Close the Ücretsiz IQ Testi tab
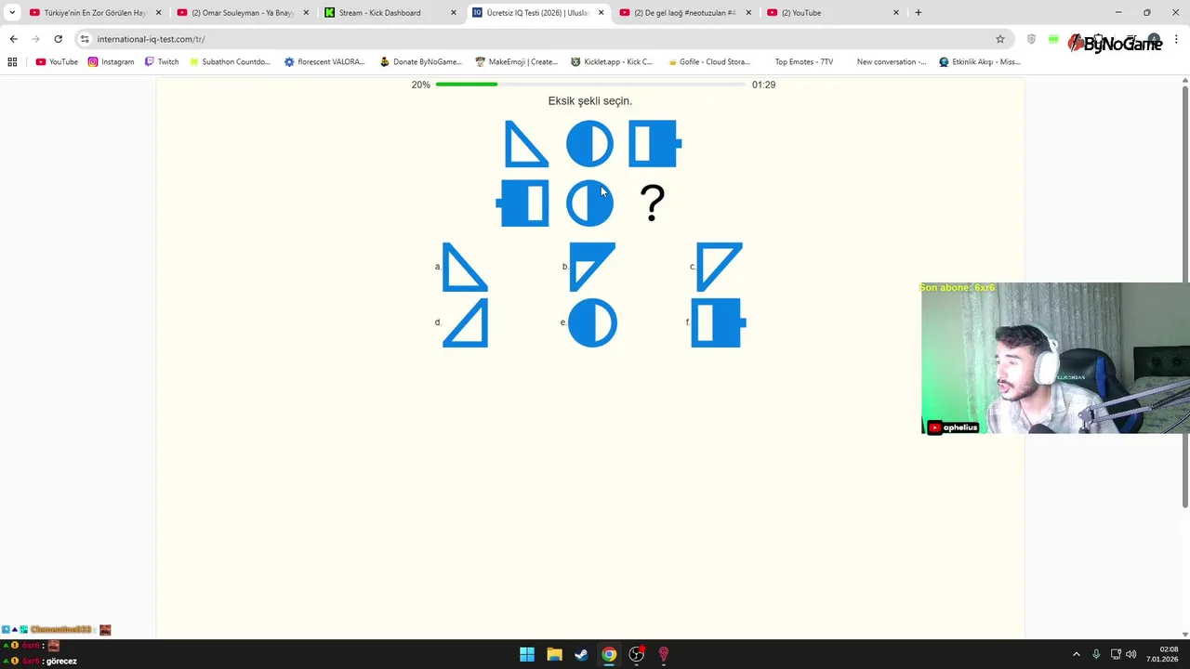Viewport: 1190px width, 669px height. [x=601, y=12]
